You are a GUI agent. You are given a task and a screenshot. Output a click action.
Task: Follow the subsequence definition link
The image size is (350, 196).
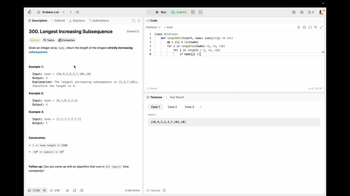coord(38,52)
